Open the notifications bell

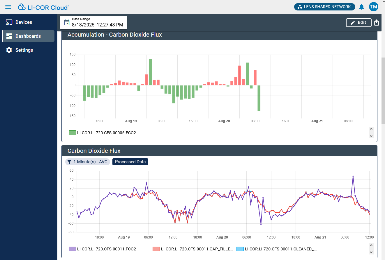point(361,7)
